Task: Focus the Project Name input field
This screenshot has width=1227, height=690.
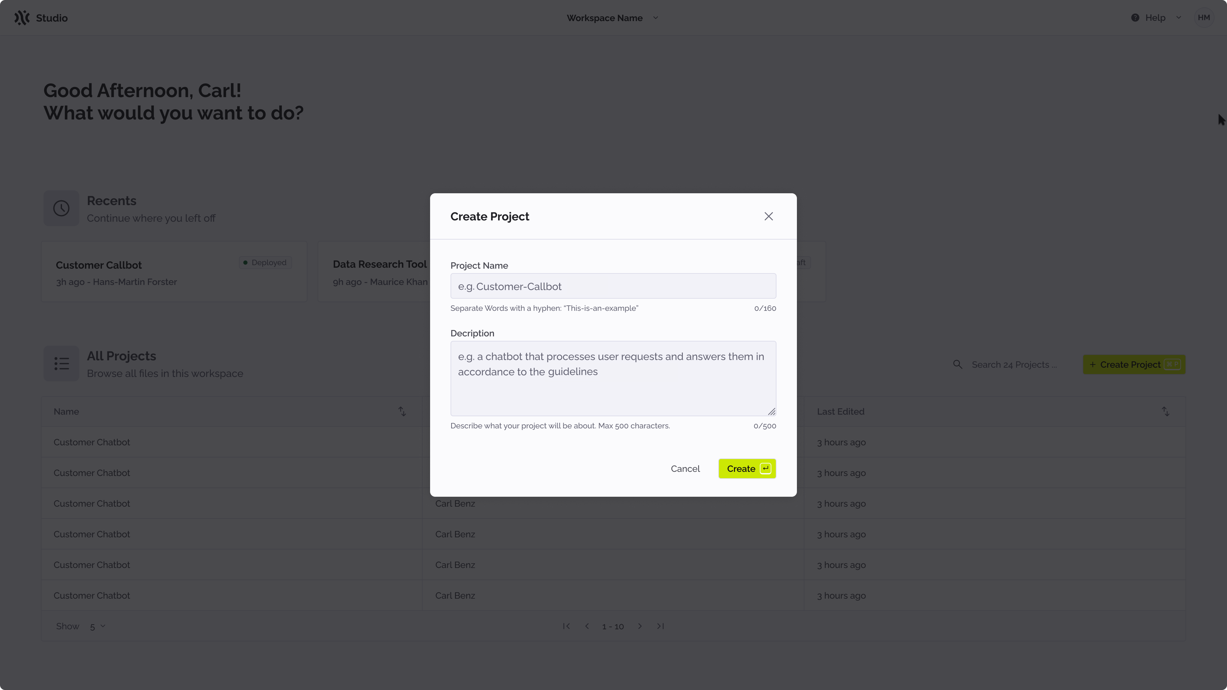Action: click(x=613, y=286)
